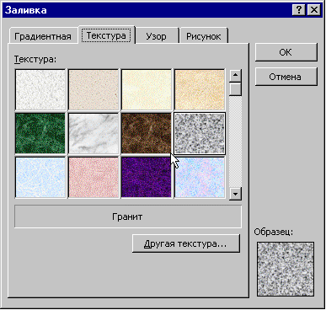The height and width of the screenshot is (310, 326).
Task: Click the texture list scroll down arrow
Action: [235, 194]
